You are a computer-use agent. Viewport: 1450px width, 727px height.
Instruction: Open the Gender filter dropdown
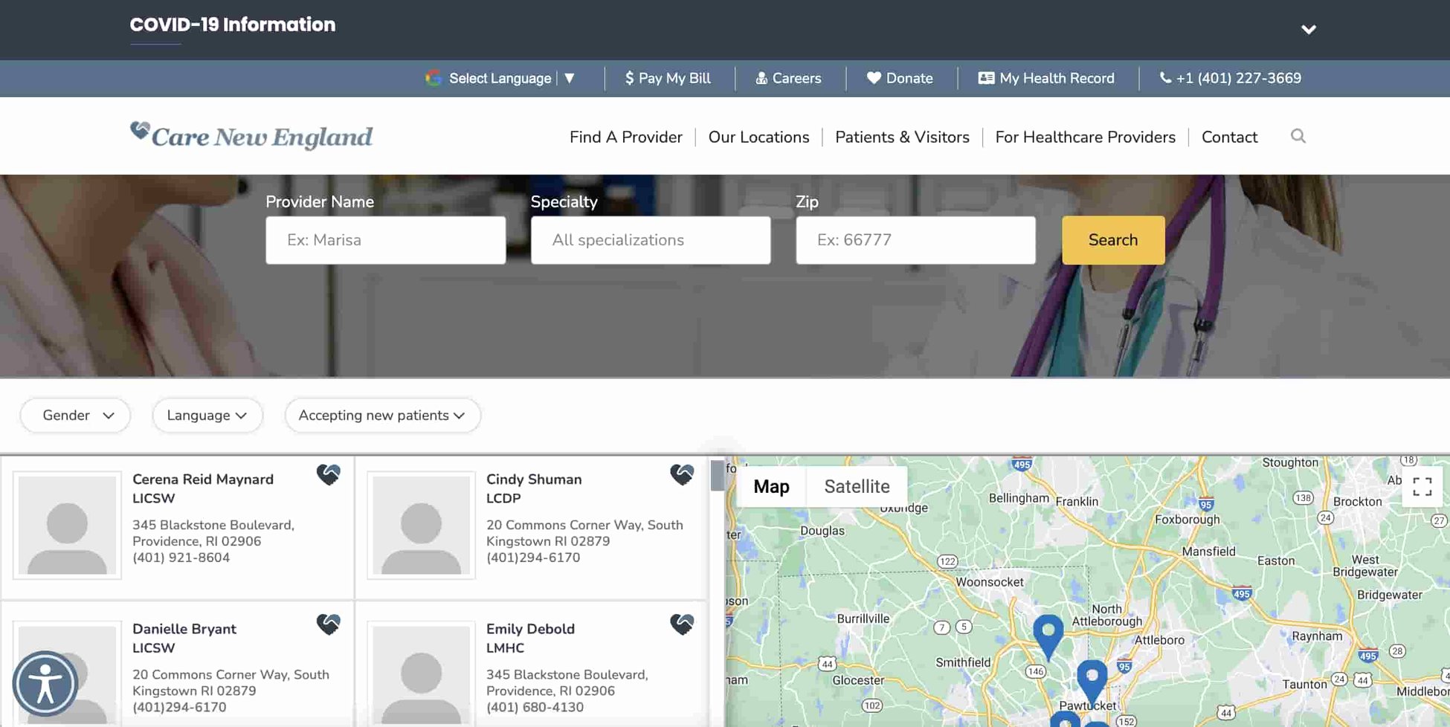click(x=75, y=416)
